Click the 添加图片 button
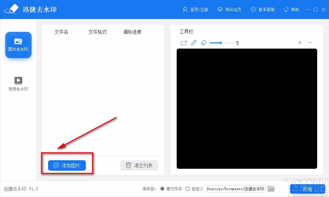329x197 pixels. [x=67, y=165]
